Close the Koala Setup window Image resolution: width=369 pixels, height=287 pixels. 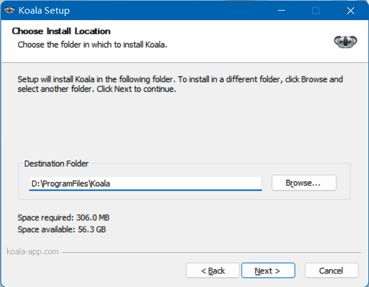pos(351,11)
